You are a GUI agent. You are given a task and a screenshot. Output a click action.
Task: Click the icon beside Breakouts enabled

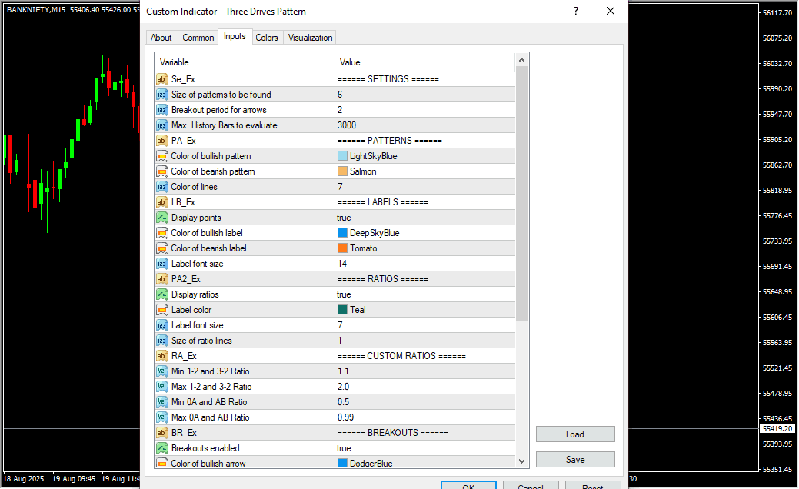click(162, 448)
